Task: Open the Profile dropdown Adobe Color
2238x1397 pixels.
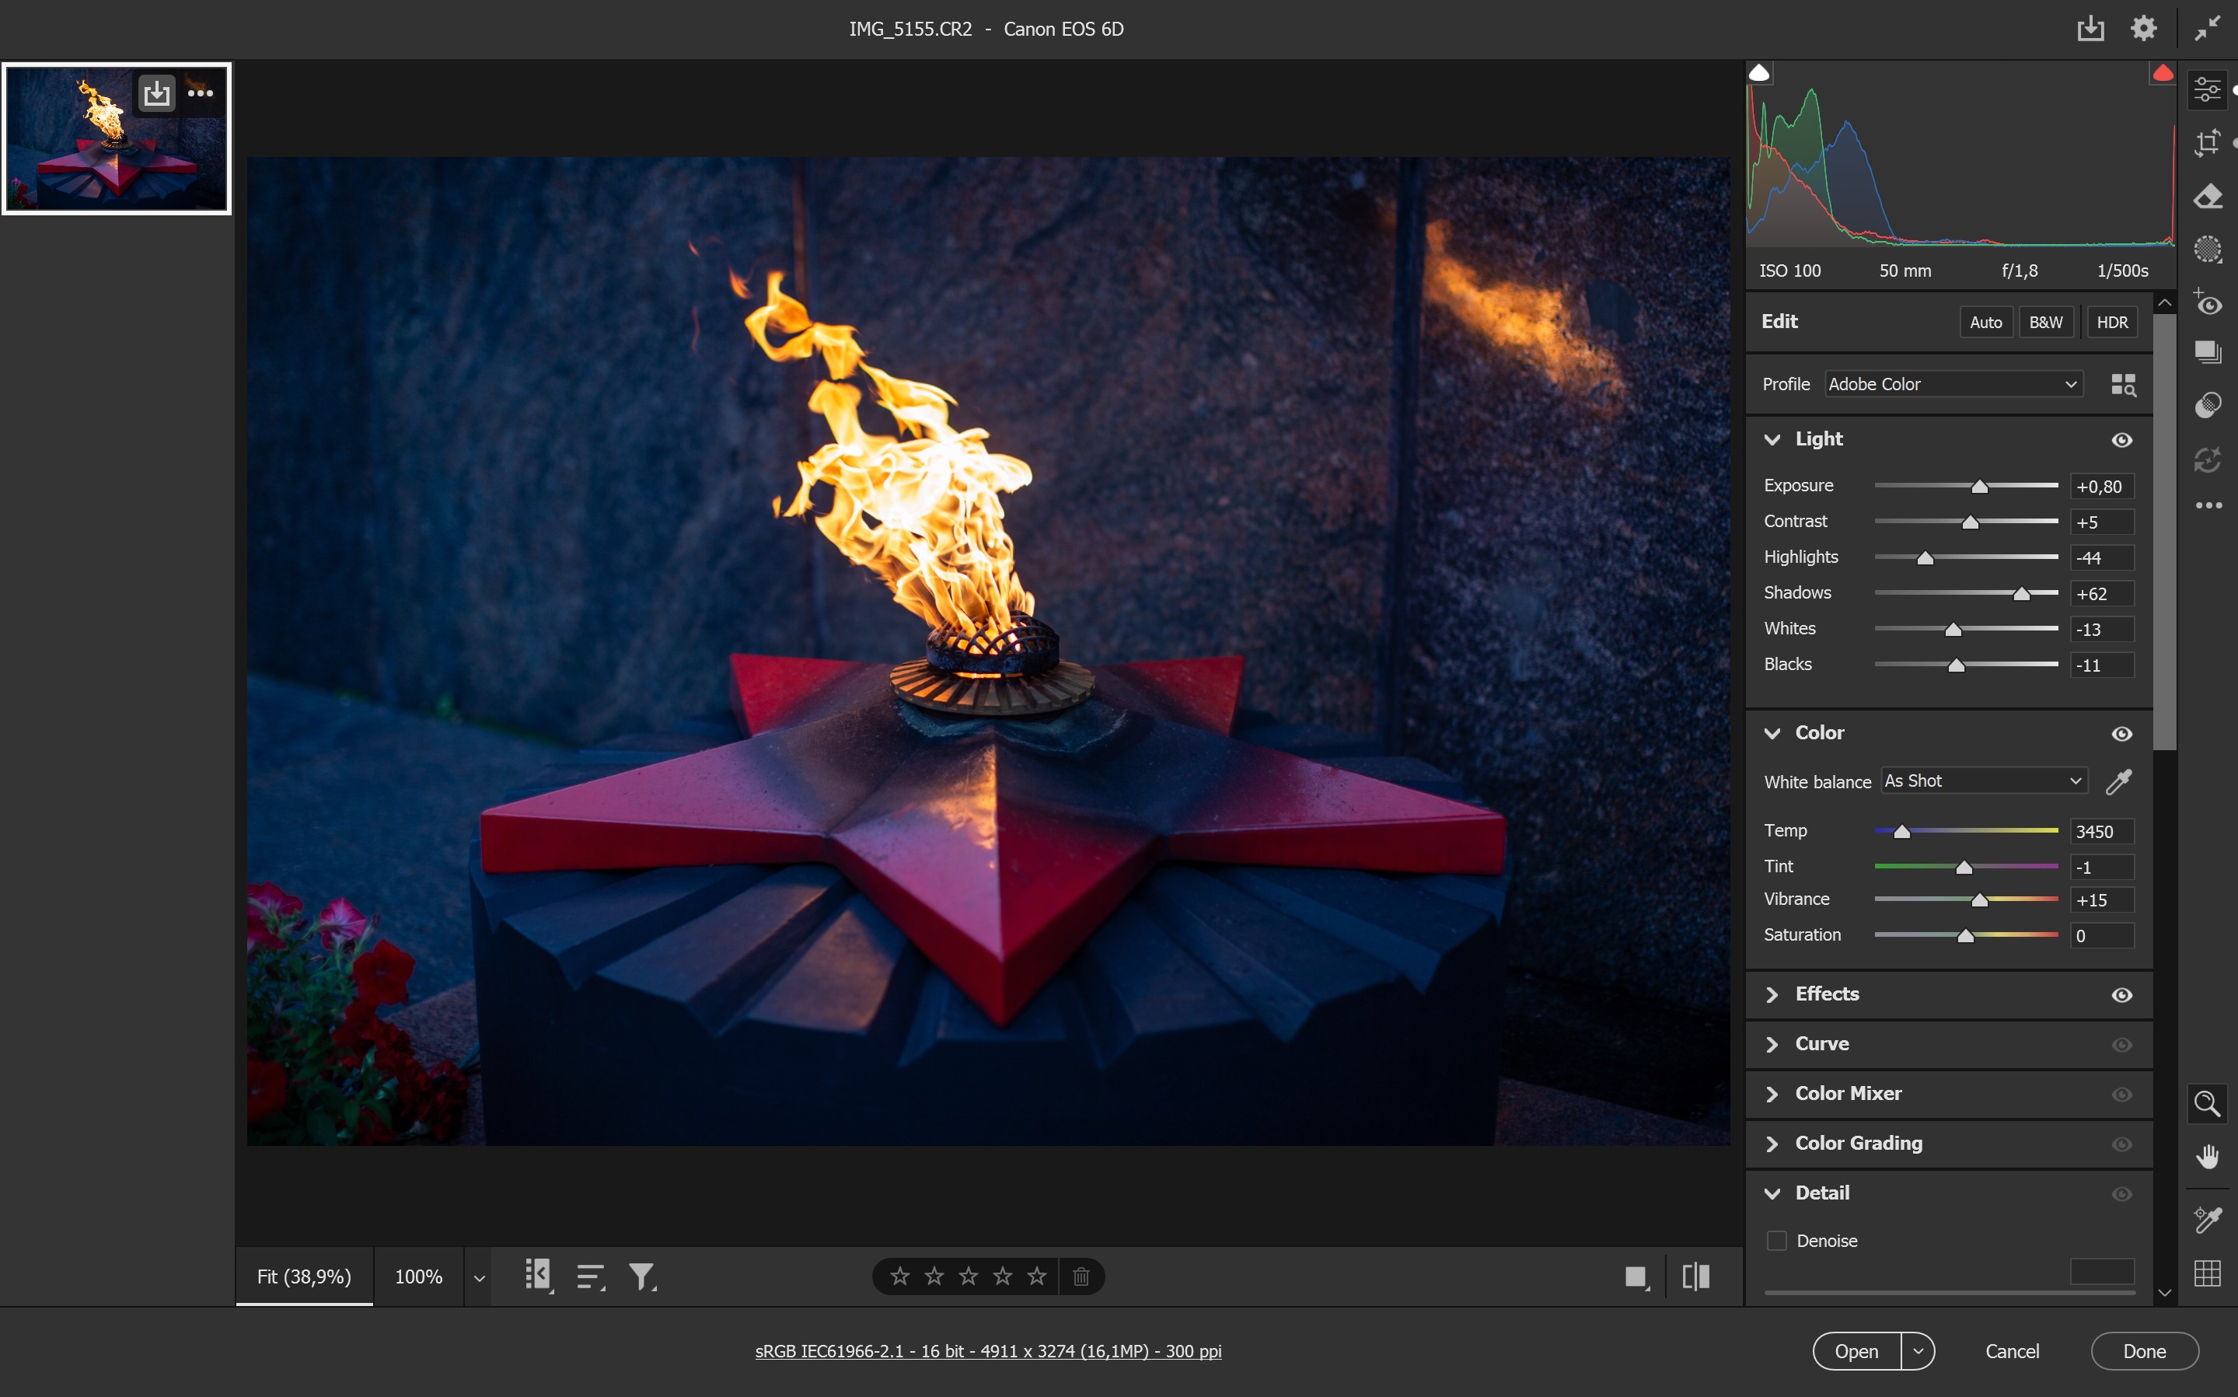Action: coord(1953,384)
